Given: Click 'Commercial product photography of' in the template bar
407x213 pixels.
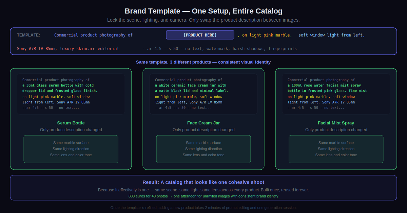Looking at the screenshot, I should 93,35.
